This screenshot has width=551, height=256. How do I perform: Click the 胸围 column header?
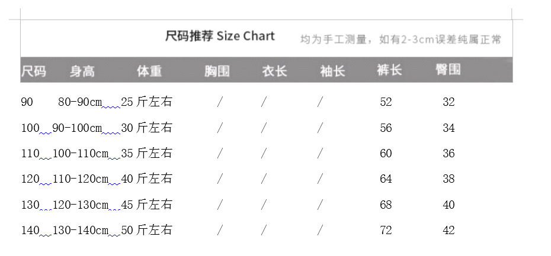coord(217,72)
